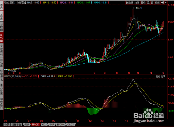This screenshot has width=174, height=127.
Task: Switch to the KDJ indicator tab
Action: pos(44,125)
